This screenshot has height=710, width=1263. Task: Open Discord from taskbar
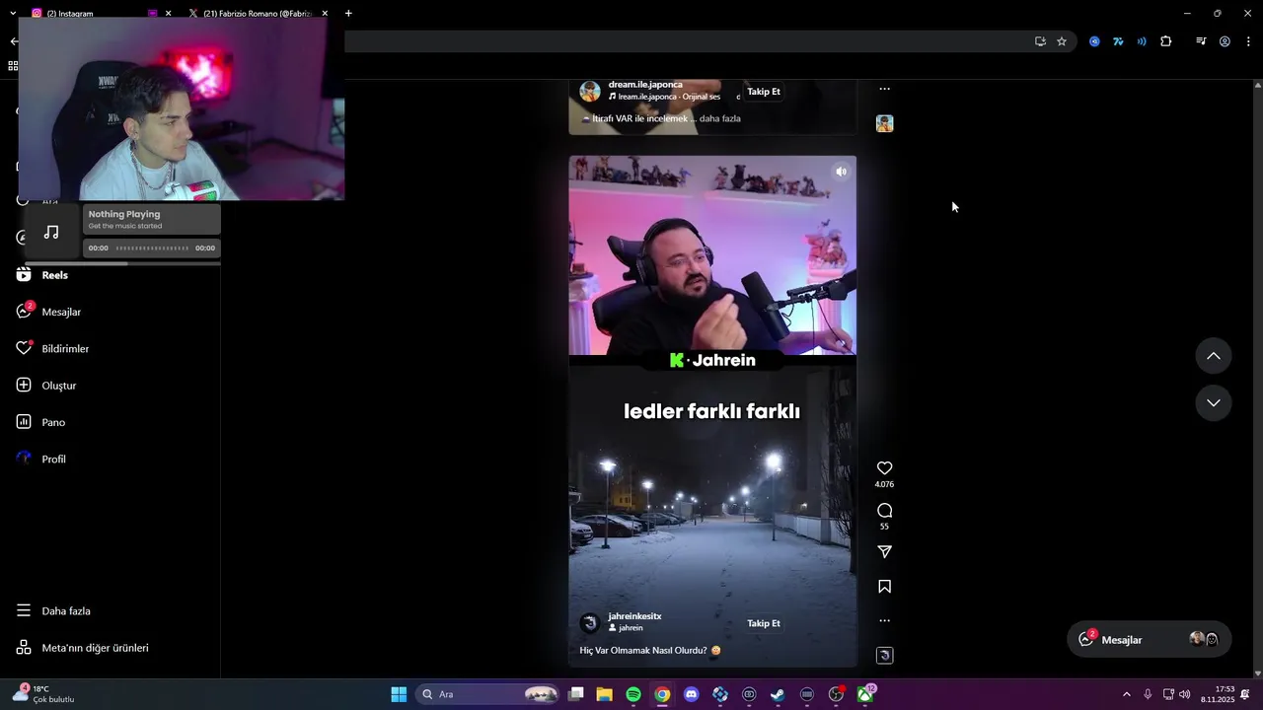(691, 694)
